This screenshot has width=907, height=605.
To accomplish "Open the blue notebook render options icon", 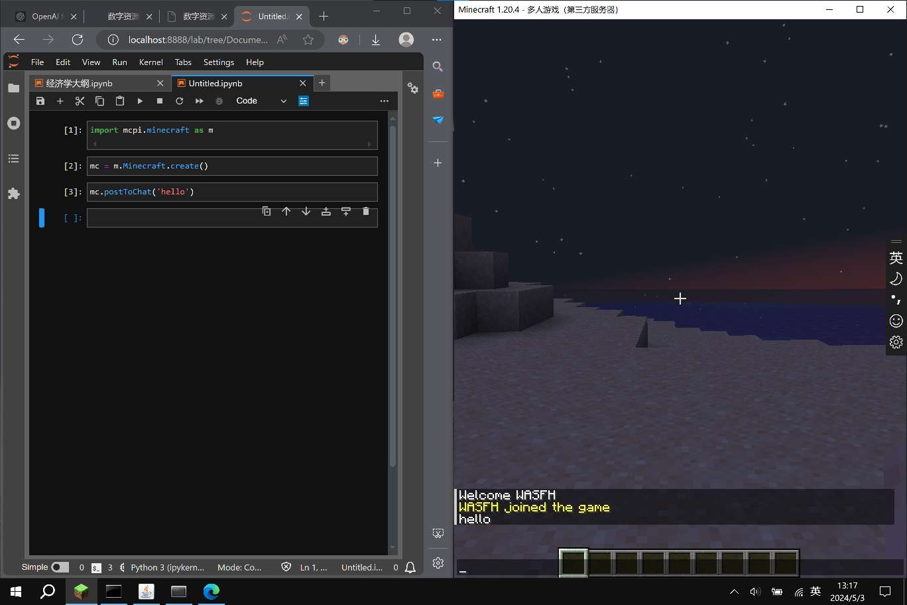I will [304, 101].
